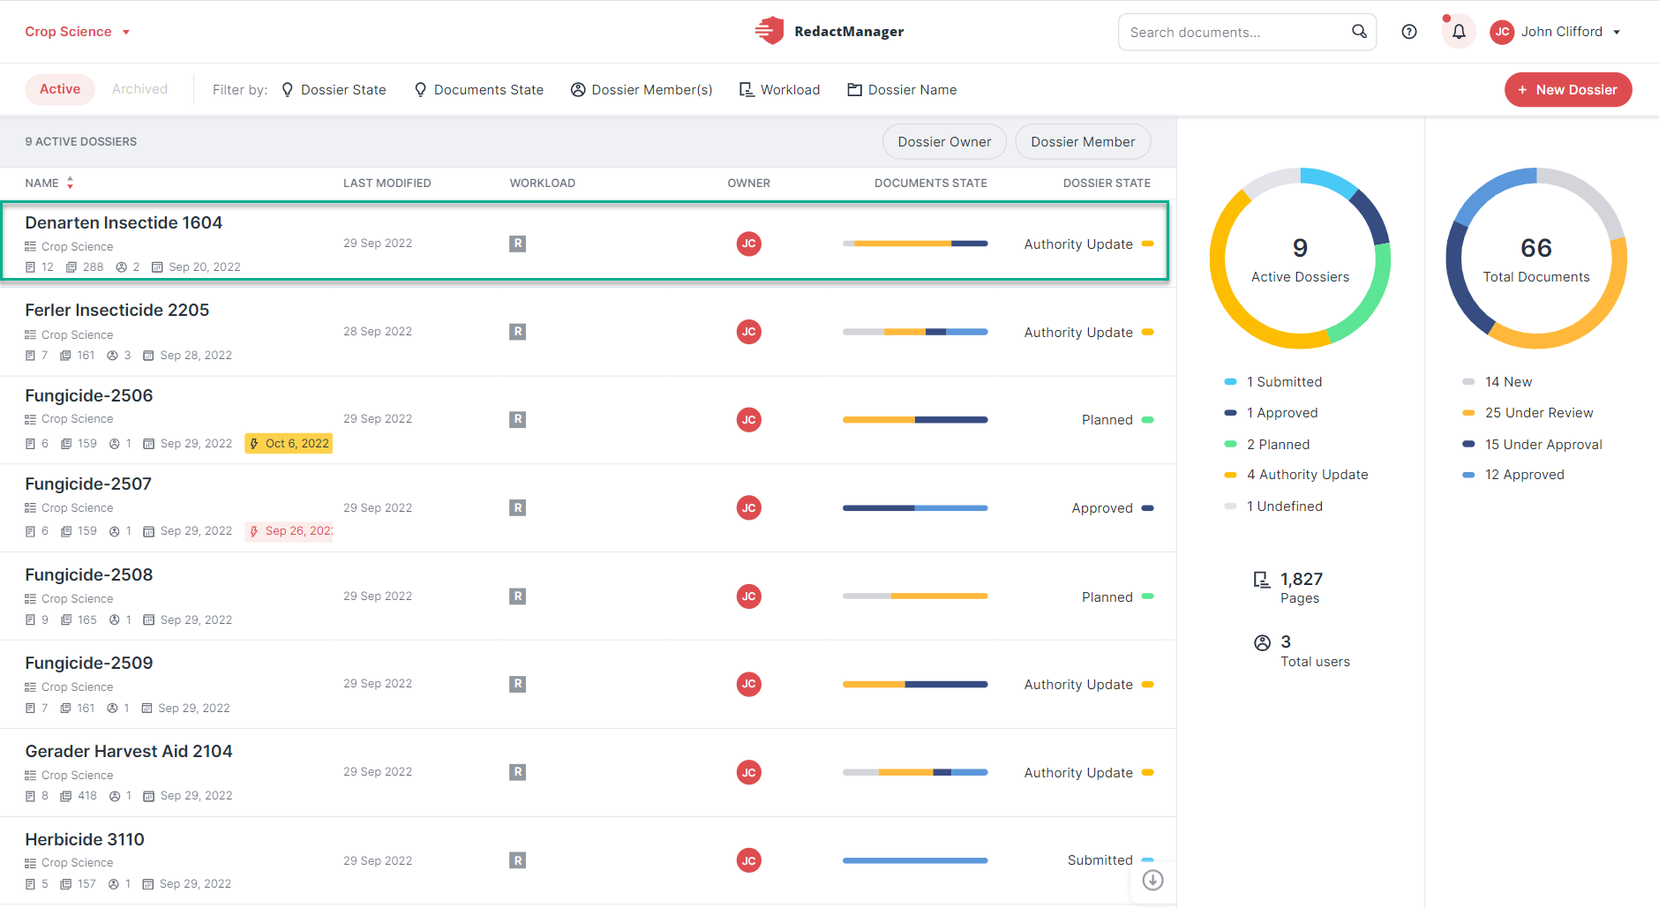Switch to the Archived tab
This screenshot has height=908, width=1659.
(x=139, y=89)
